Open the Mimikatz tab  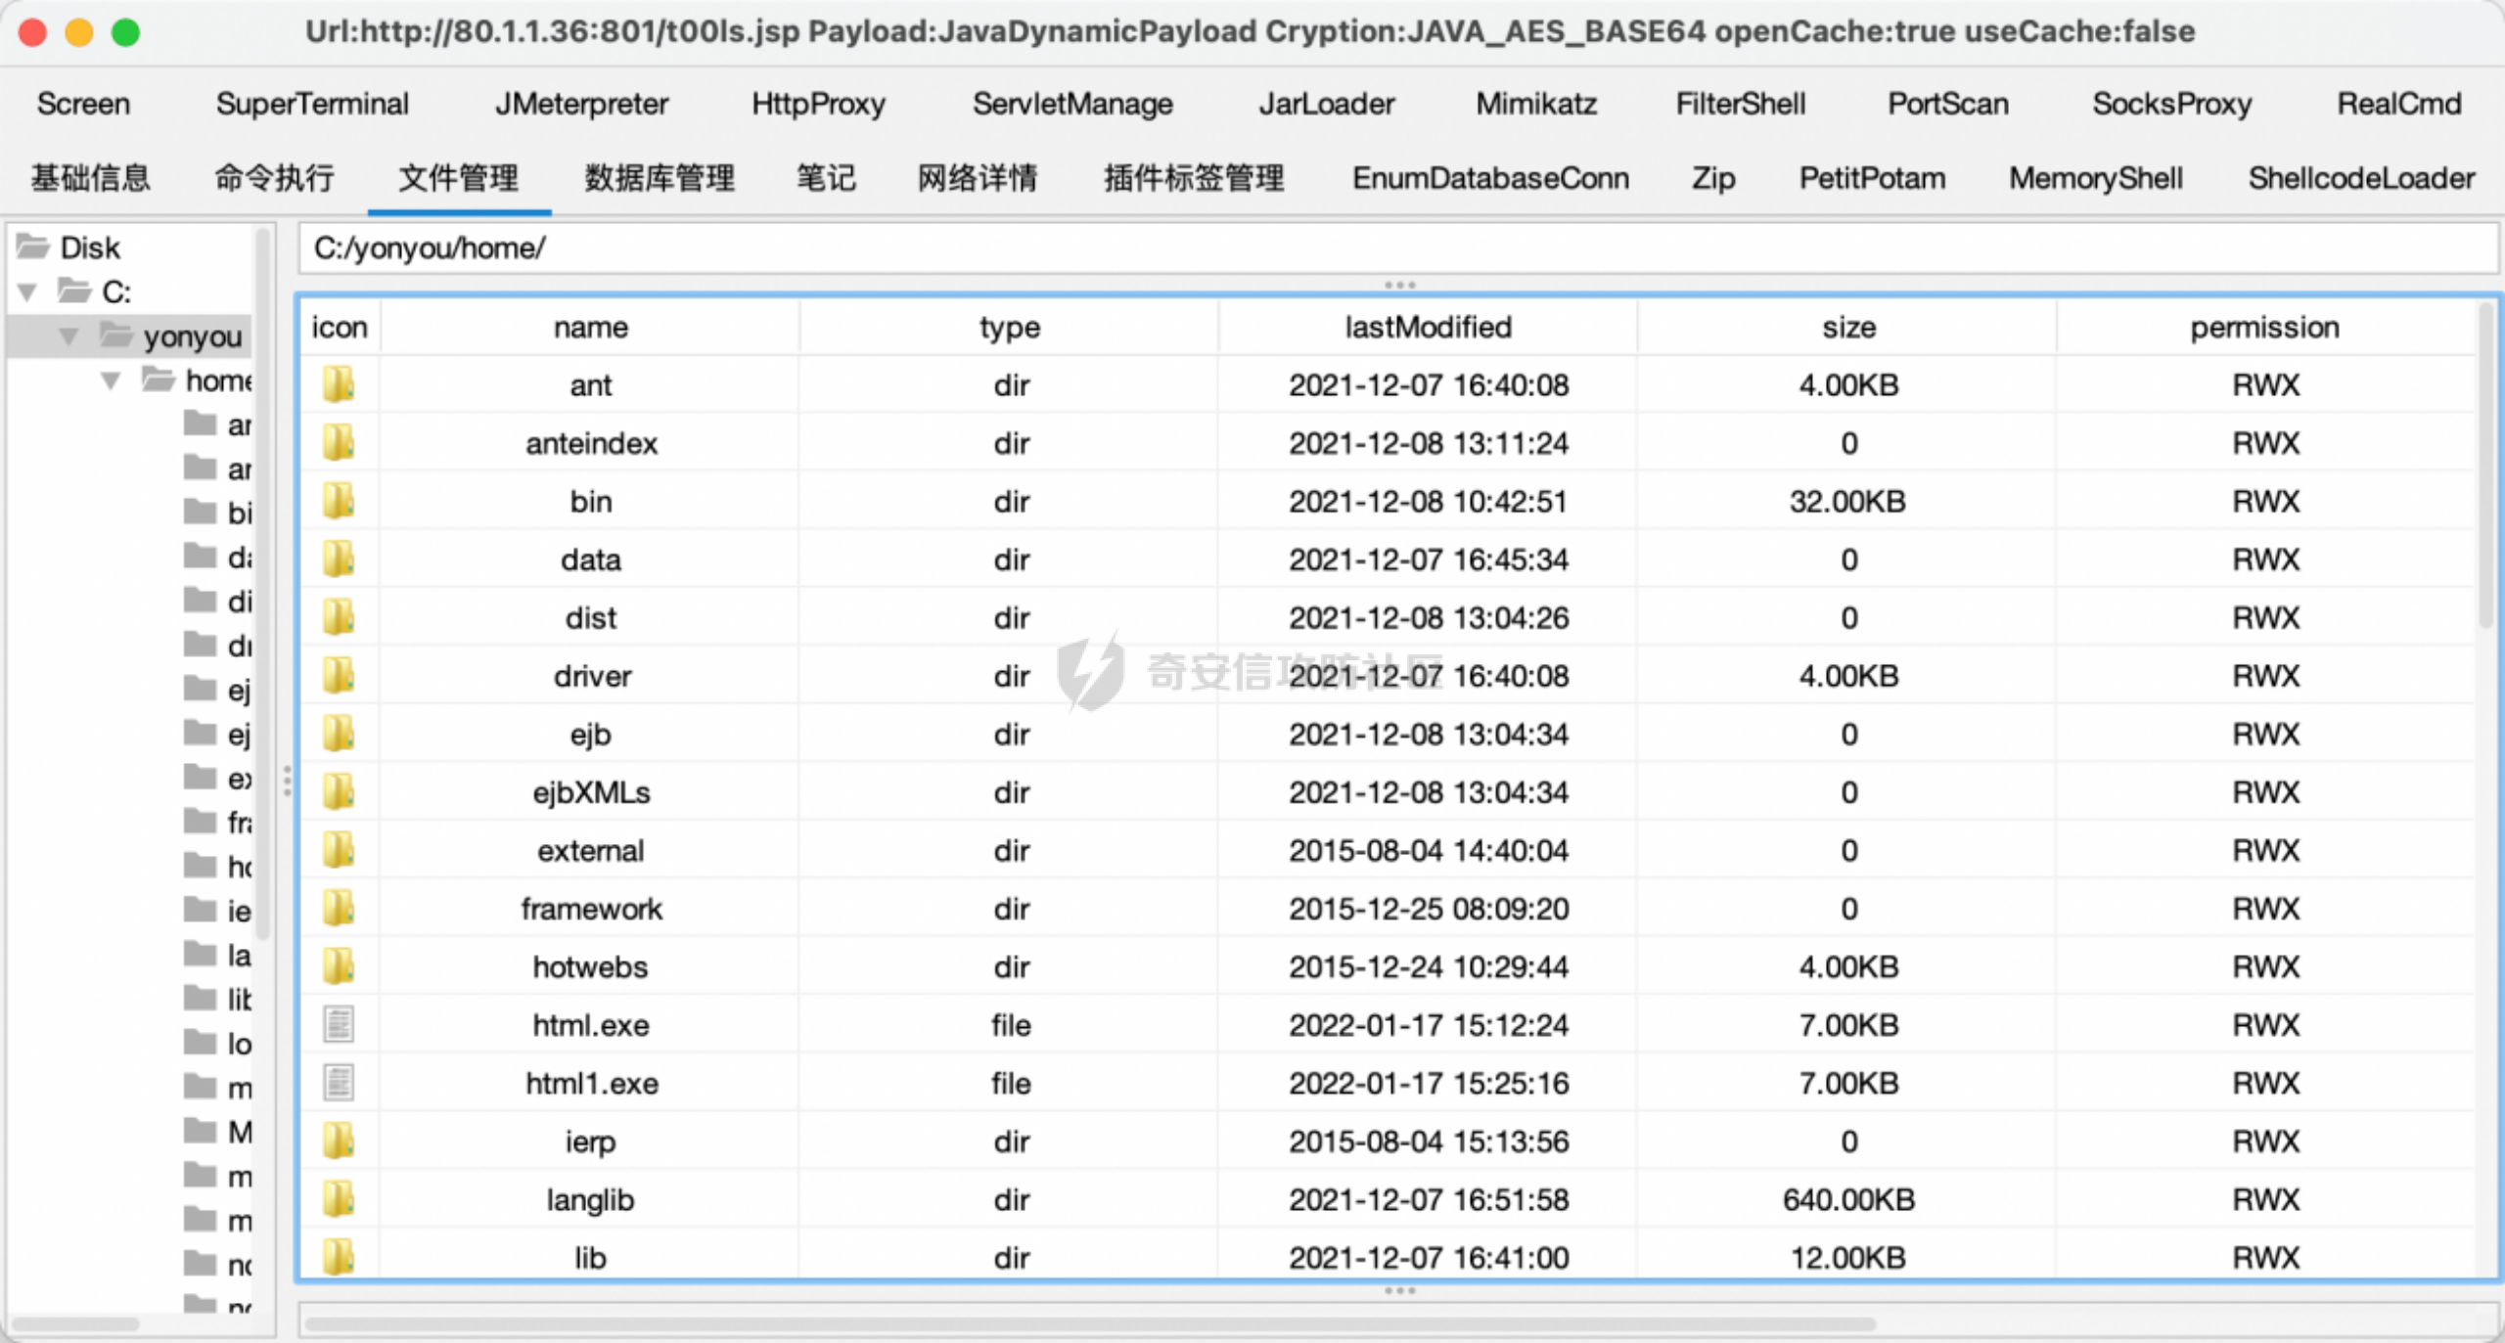tap(1535, 104)
